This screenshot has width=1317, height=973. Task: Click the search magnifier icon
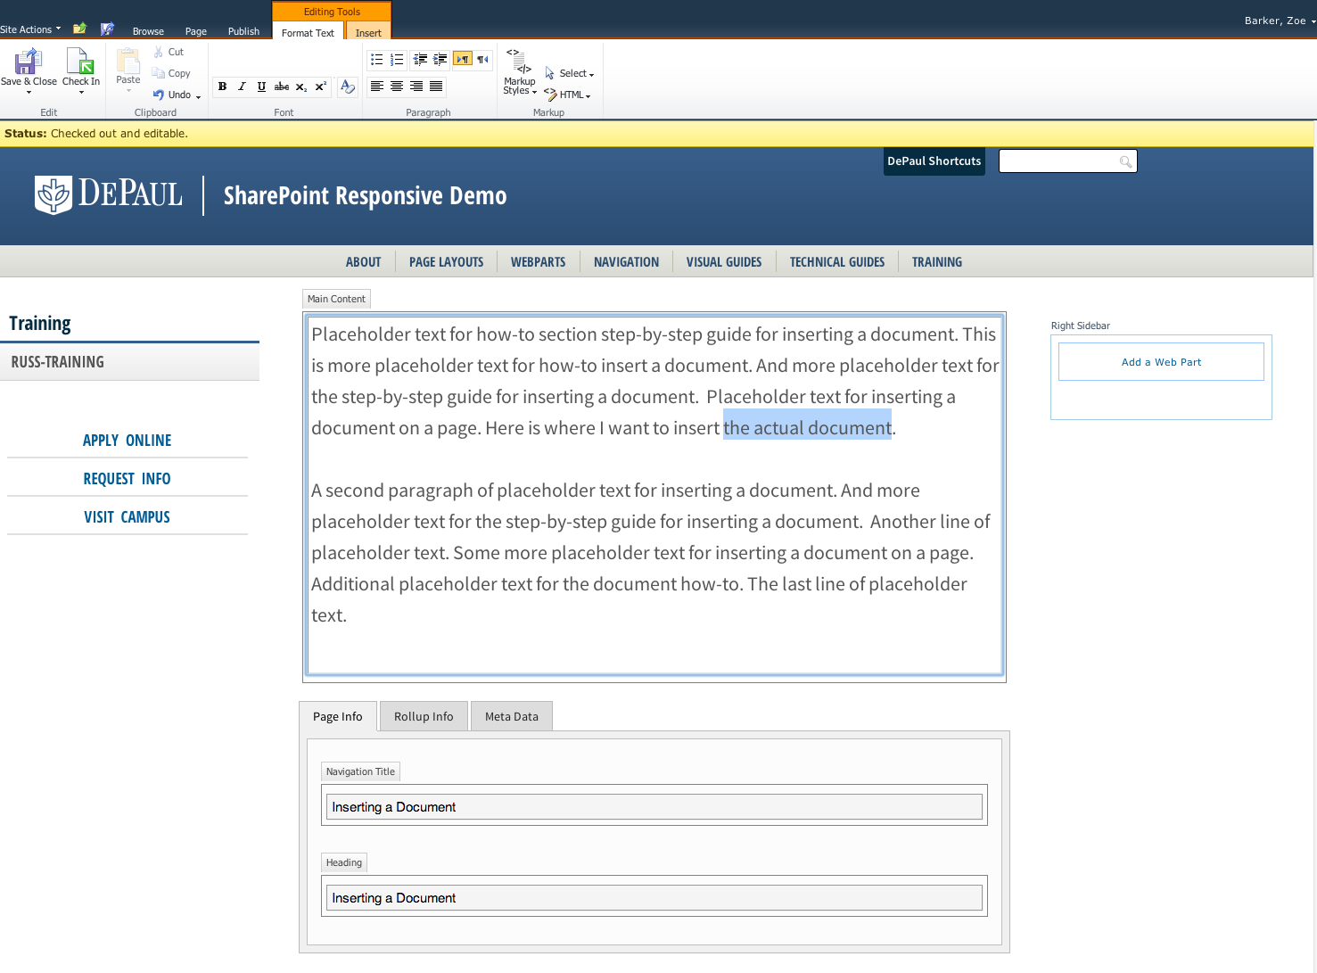pos(1125,161)
